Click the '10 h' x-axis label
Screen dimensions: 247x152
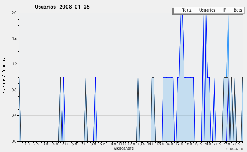112,144
